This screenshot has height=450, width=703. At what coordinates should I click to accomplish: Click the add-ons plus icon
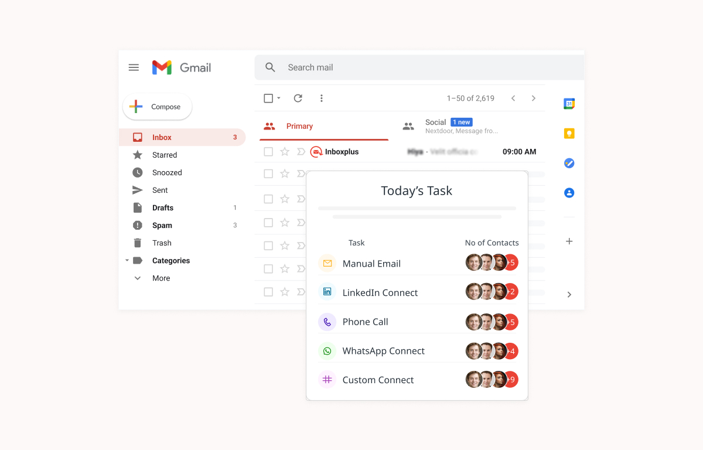569,241
